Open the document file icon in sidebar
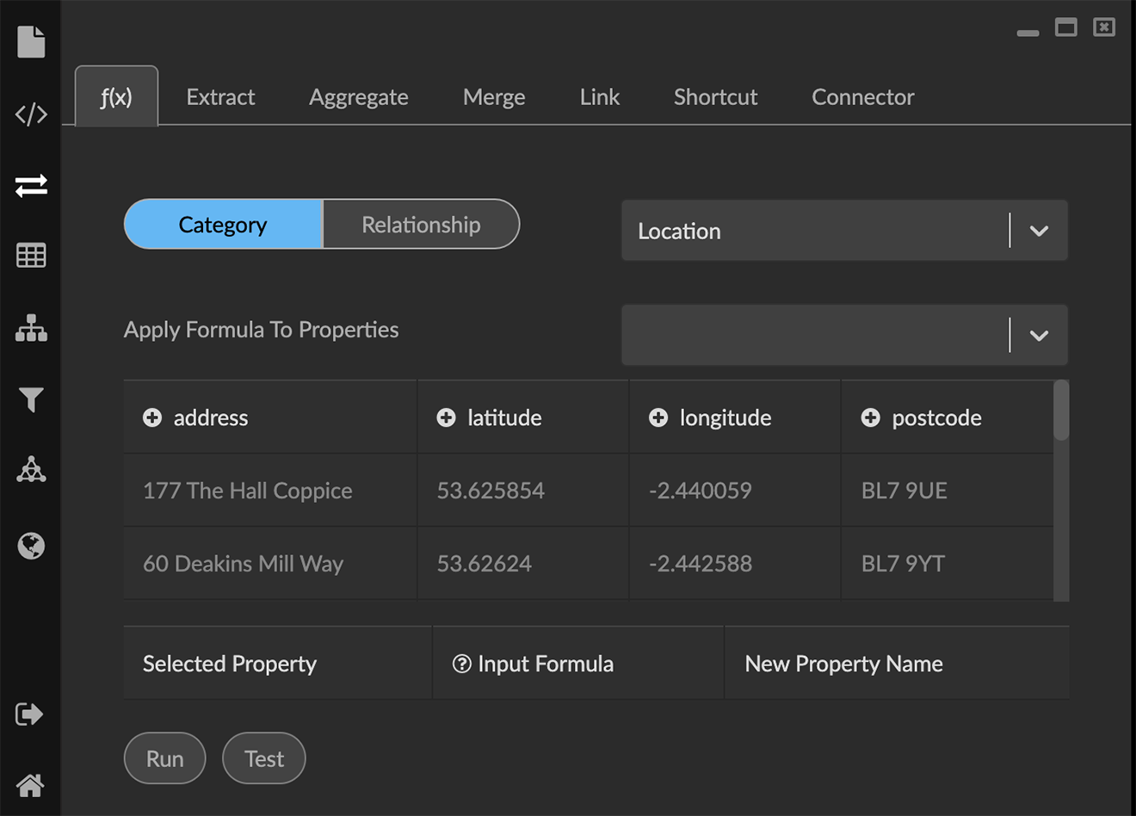 coord(31,41)
